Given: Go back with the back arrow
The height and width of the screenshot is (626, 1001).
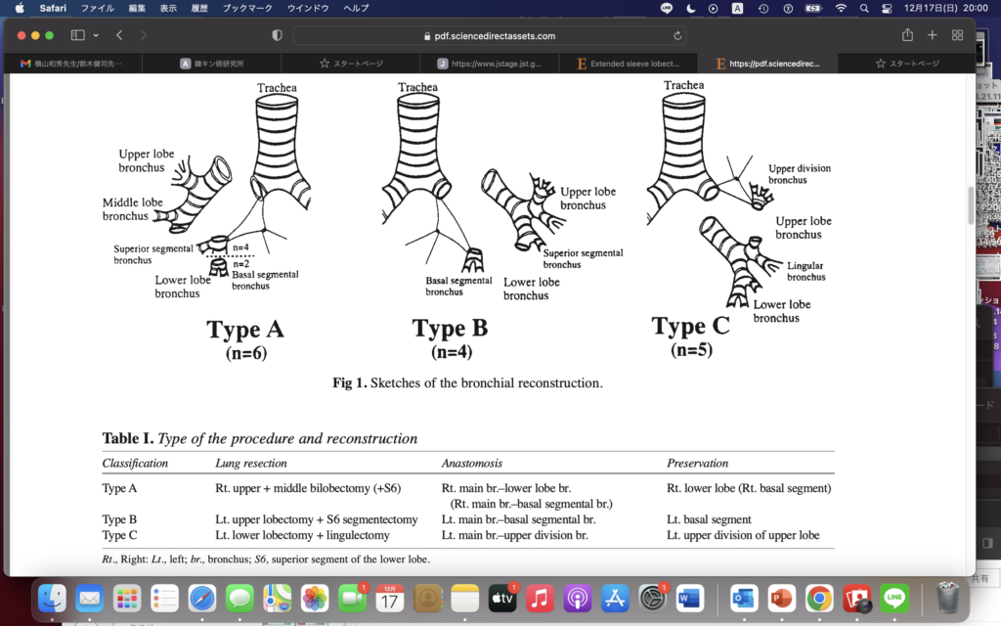Looking at the screenshot, I should [119, 35].
